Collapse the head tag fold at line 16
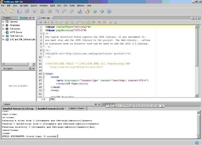This screenshot has height=146, width=202. tap(44, 77)
